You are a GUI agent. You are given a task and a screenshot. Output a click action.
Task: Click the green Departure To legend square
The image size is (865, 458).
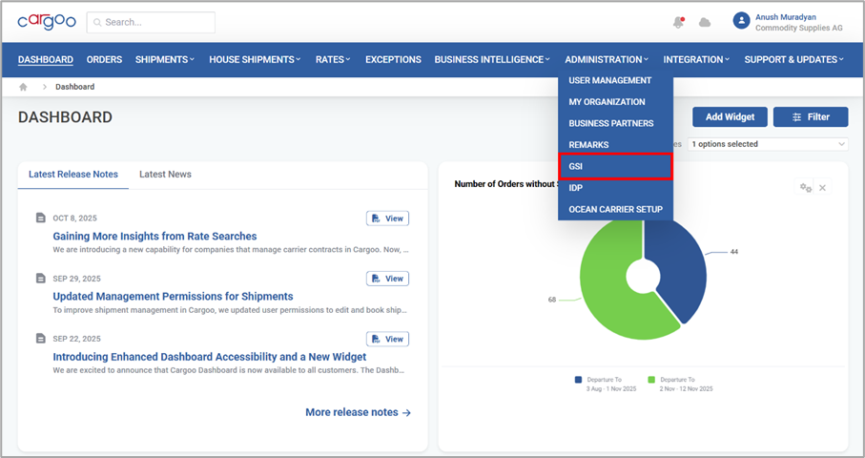(651, 380)
